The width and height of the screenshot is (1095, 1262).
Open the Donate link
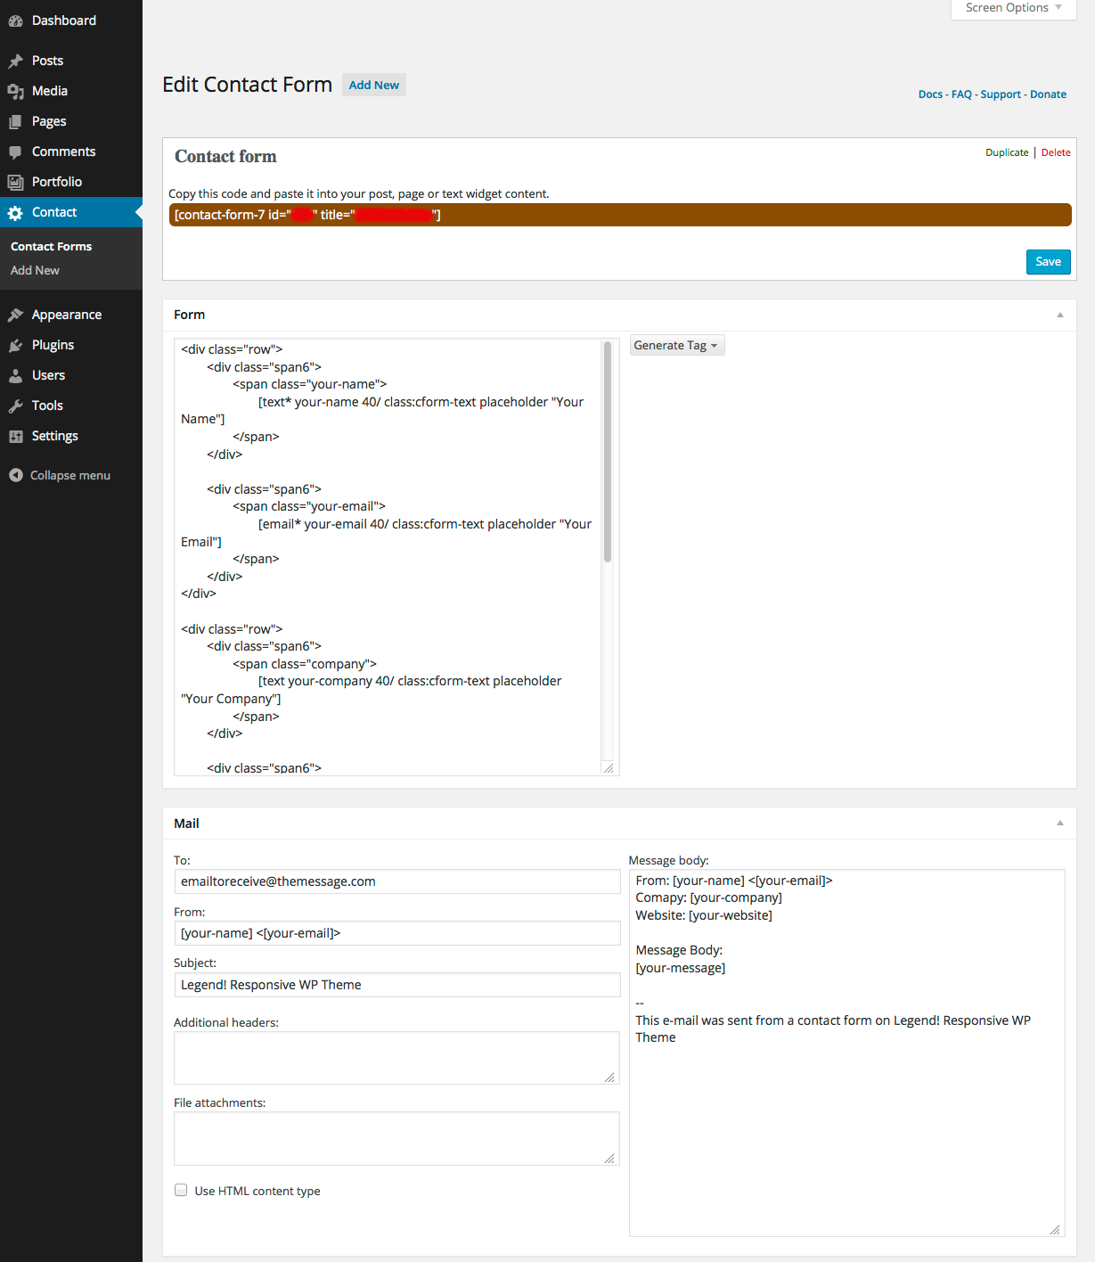1048,94
